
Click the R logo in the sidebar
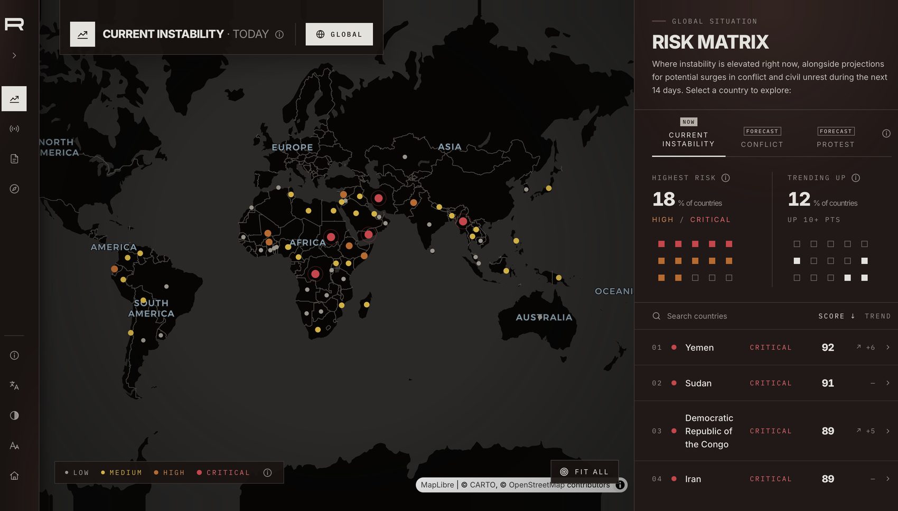(x=14, y=24)
